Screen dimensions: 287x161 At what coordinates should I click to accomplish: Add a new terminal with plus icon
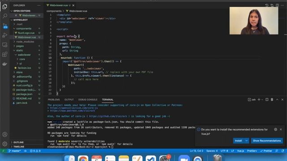tap(259, 99)
